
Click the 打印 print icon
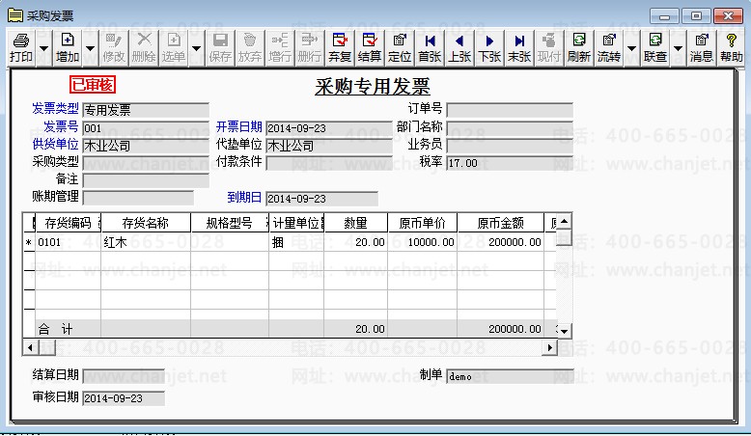point(21,48)
